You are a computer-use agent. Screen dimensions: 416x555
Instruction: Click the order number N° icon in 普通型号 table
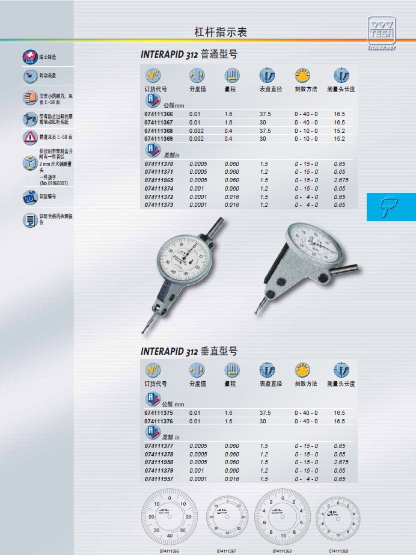(153, 75)
